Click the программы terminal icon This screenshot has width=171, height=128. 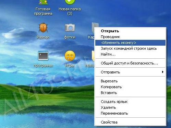43,56
